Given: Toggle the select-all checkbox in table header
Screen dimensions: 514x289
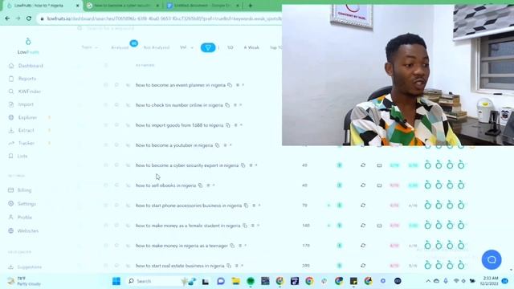Looking at the screenshot, I should [x=105, y=65].
